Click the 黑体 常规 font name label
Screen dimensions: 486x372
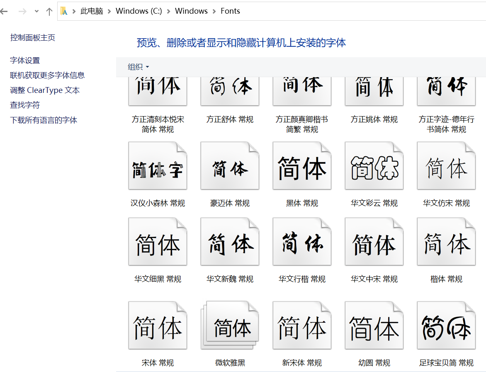(302, 203)
